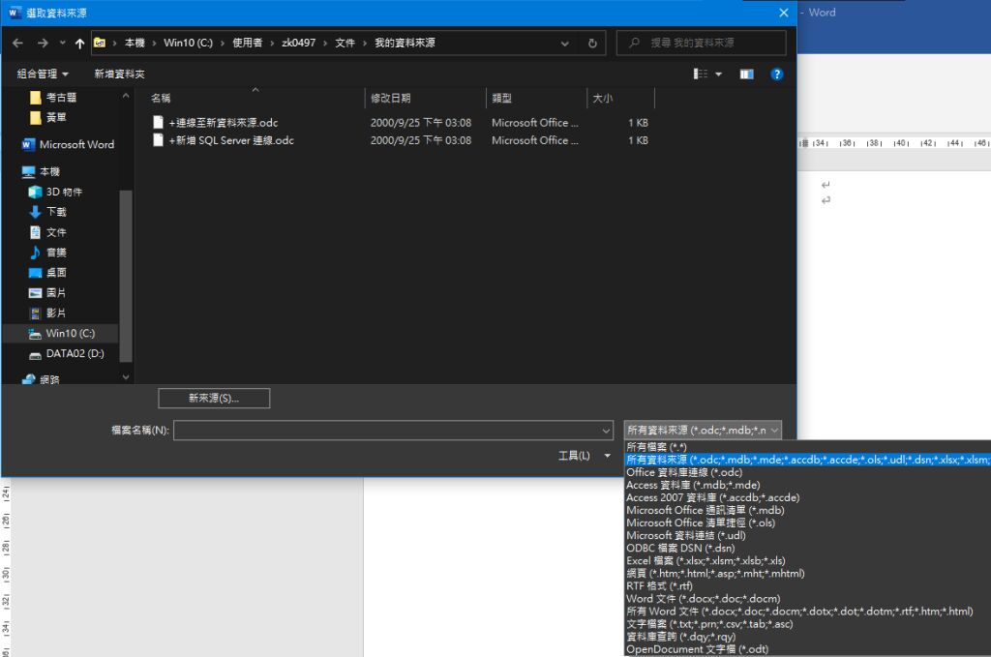Expand the 組合管理 dropdown menu
Viewport: 991px width, 657px height.
pos(44,75)
